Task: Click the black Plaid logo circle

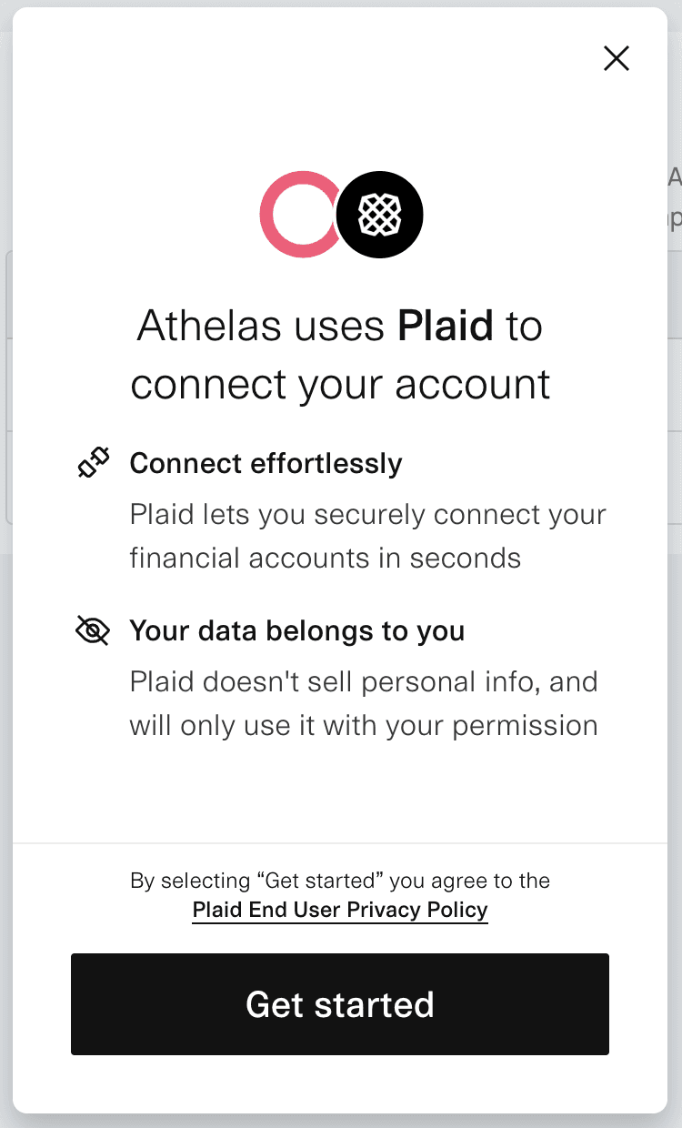Action: (x=380, y=215)
